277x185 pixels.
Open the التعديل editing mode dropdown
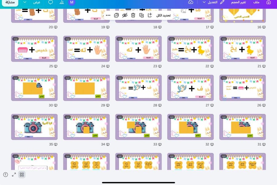tap(210, 2)
